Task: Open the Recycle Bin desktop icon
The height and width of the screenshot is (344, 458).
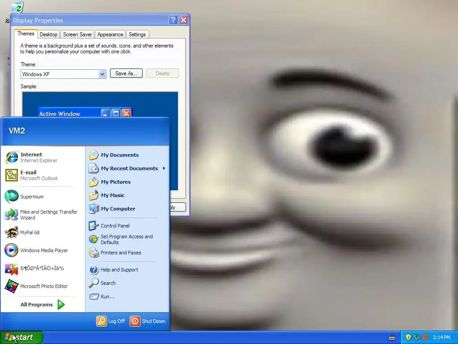Action: tap(17, 8)
